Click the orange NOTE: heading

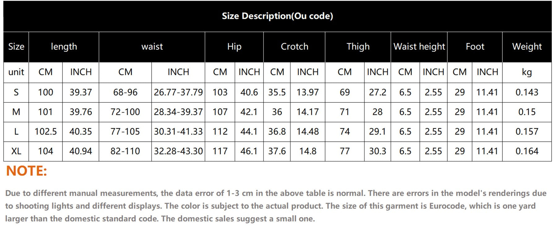pyautogui.click(x=27, y=171)
